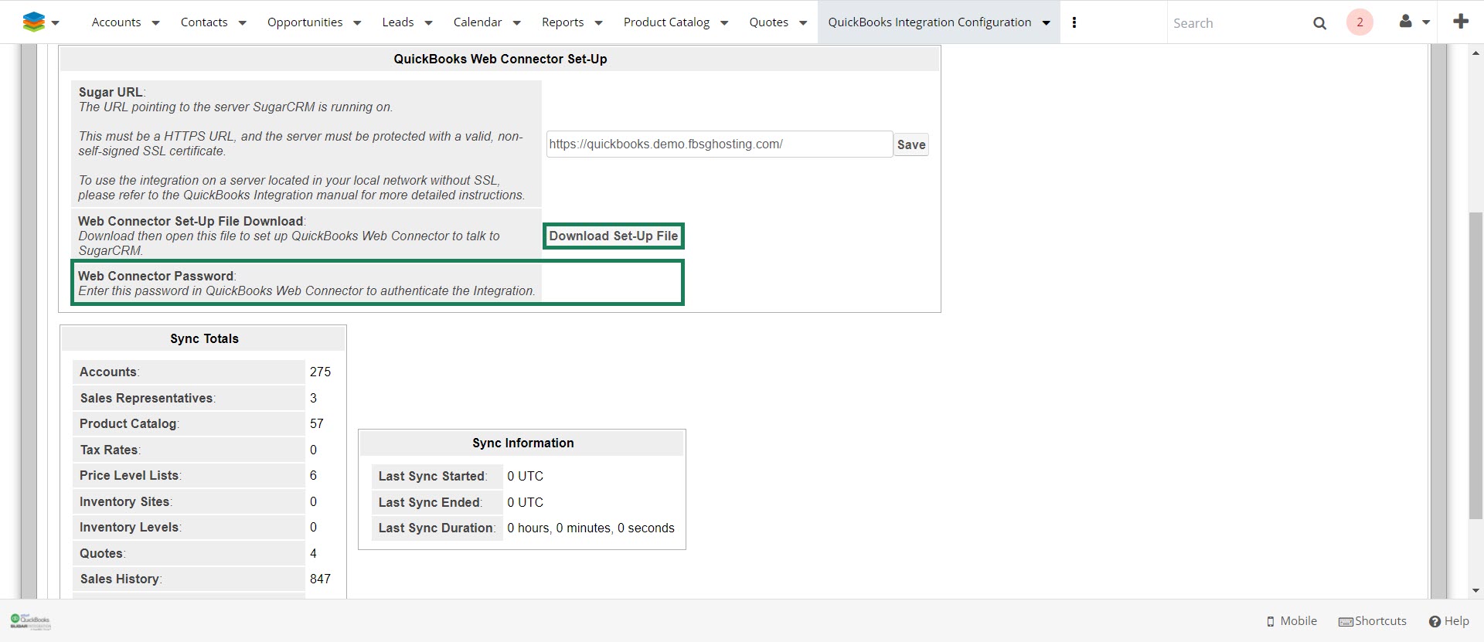Expand the Accounts module dropdown arrow
This screenshot has height=642, width=1484.
click(155, 23)
